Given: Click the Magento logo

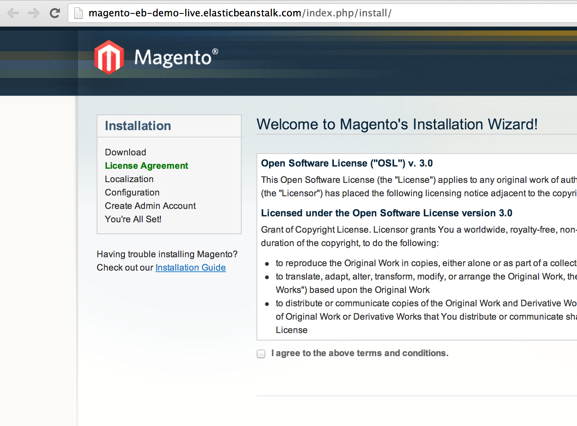Looking at the screenshot, I should coord(156,57).
